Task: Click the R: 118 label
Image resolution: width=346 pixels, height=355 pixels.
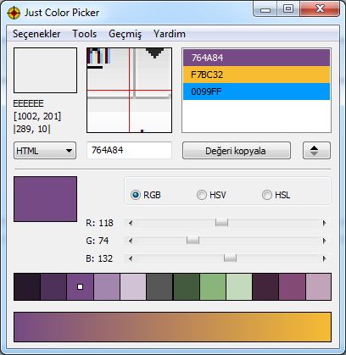Action: 99,223
